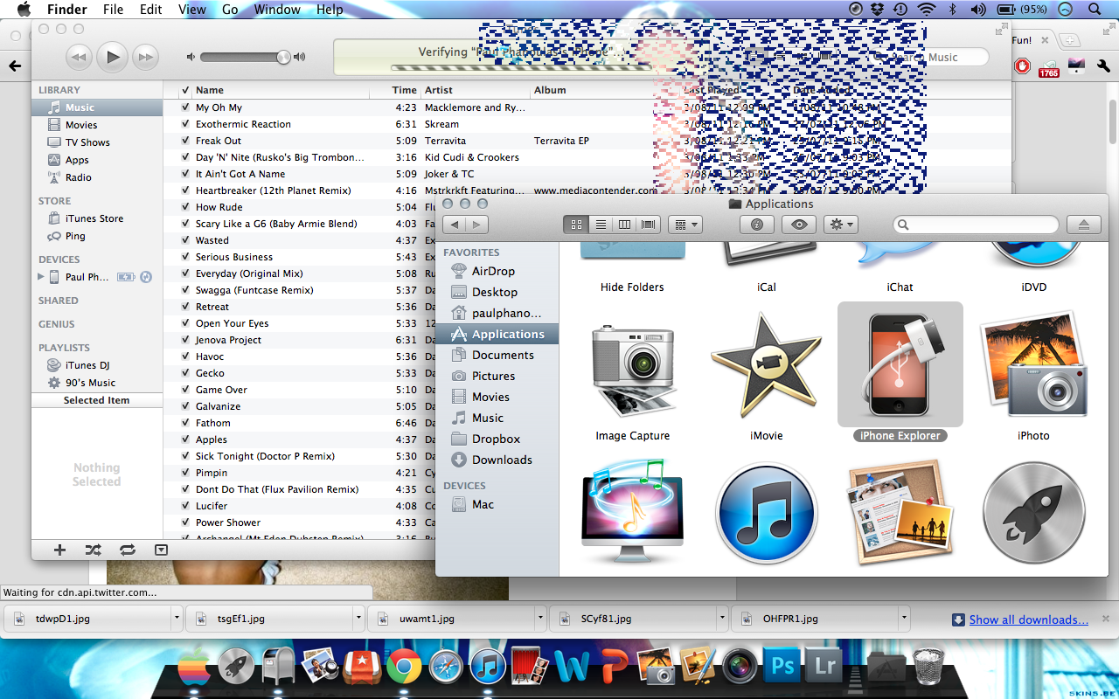Click the iTunes add playlist plus button

pyautogui.click(x=59, y=550)
